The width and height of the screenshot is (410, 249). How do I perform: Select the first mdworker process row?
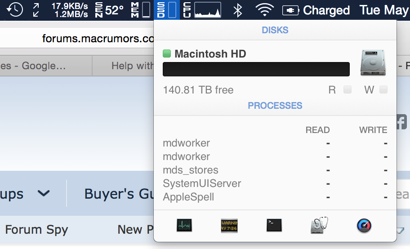tap(275, 143)
